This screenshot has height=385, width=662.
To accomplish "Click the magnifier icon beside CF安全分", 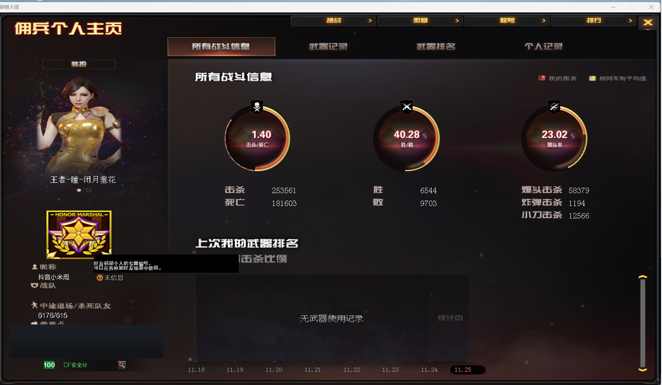I will [122, 365].
